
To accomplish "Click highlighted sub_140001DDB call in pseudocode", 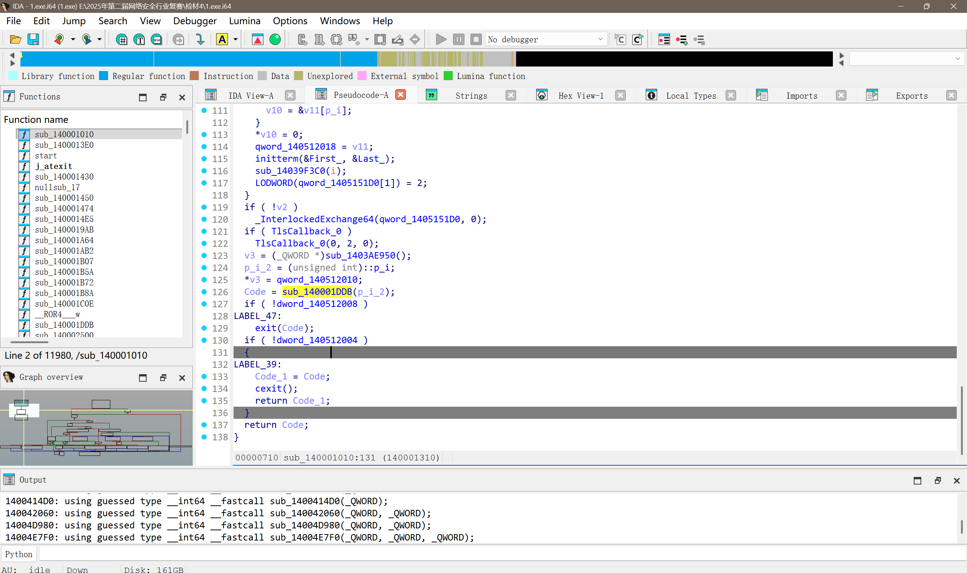I will coord(317,292).
